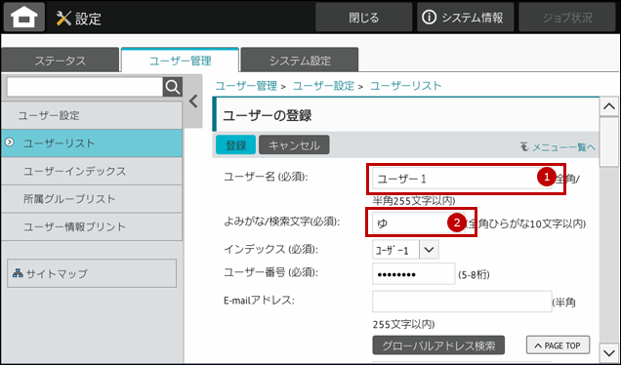Switch to the システム設定 tab

(x=300, y=61)
